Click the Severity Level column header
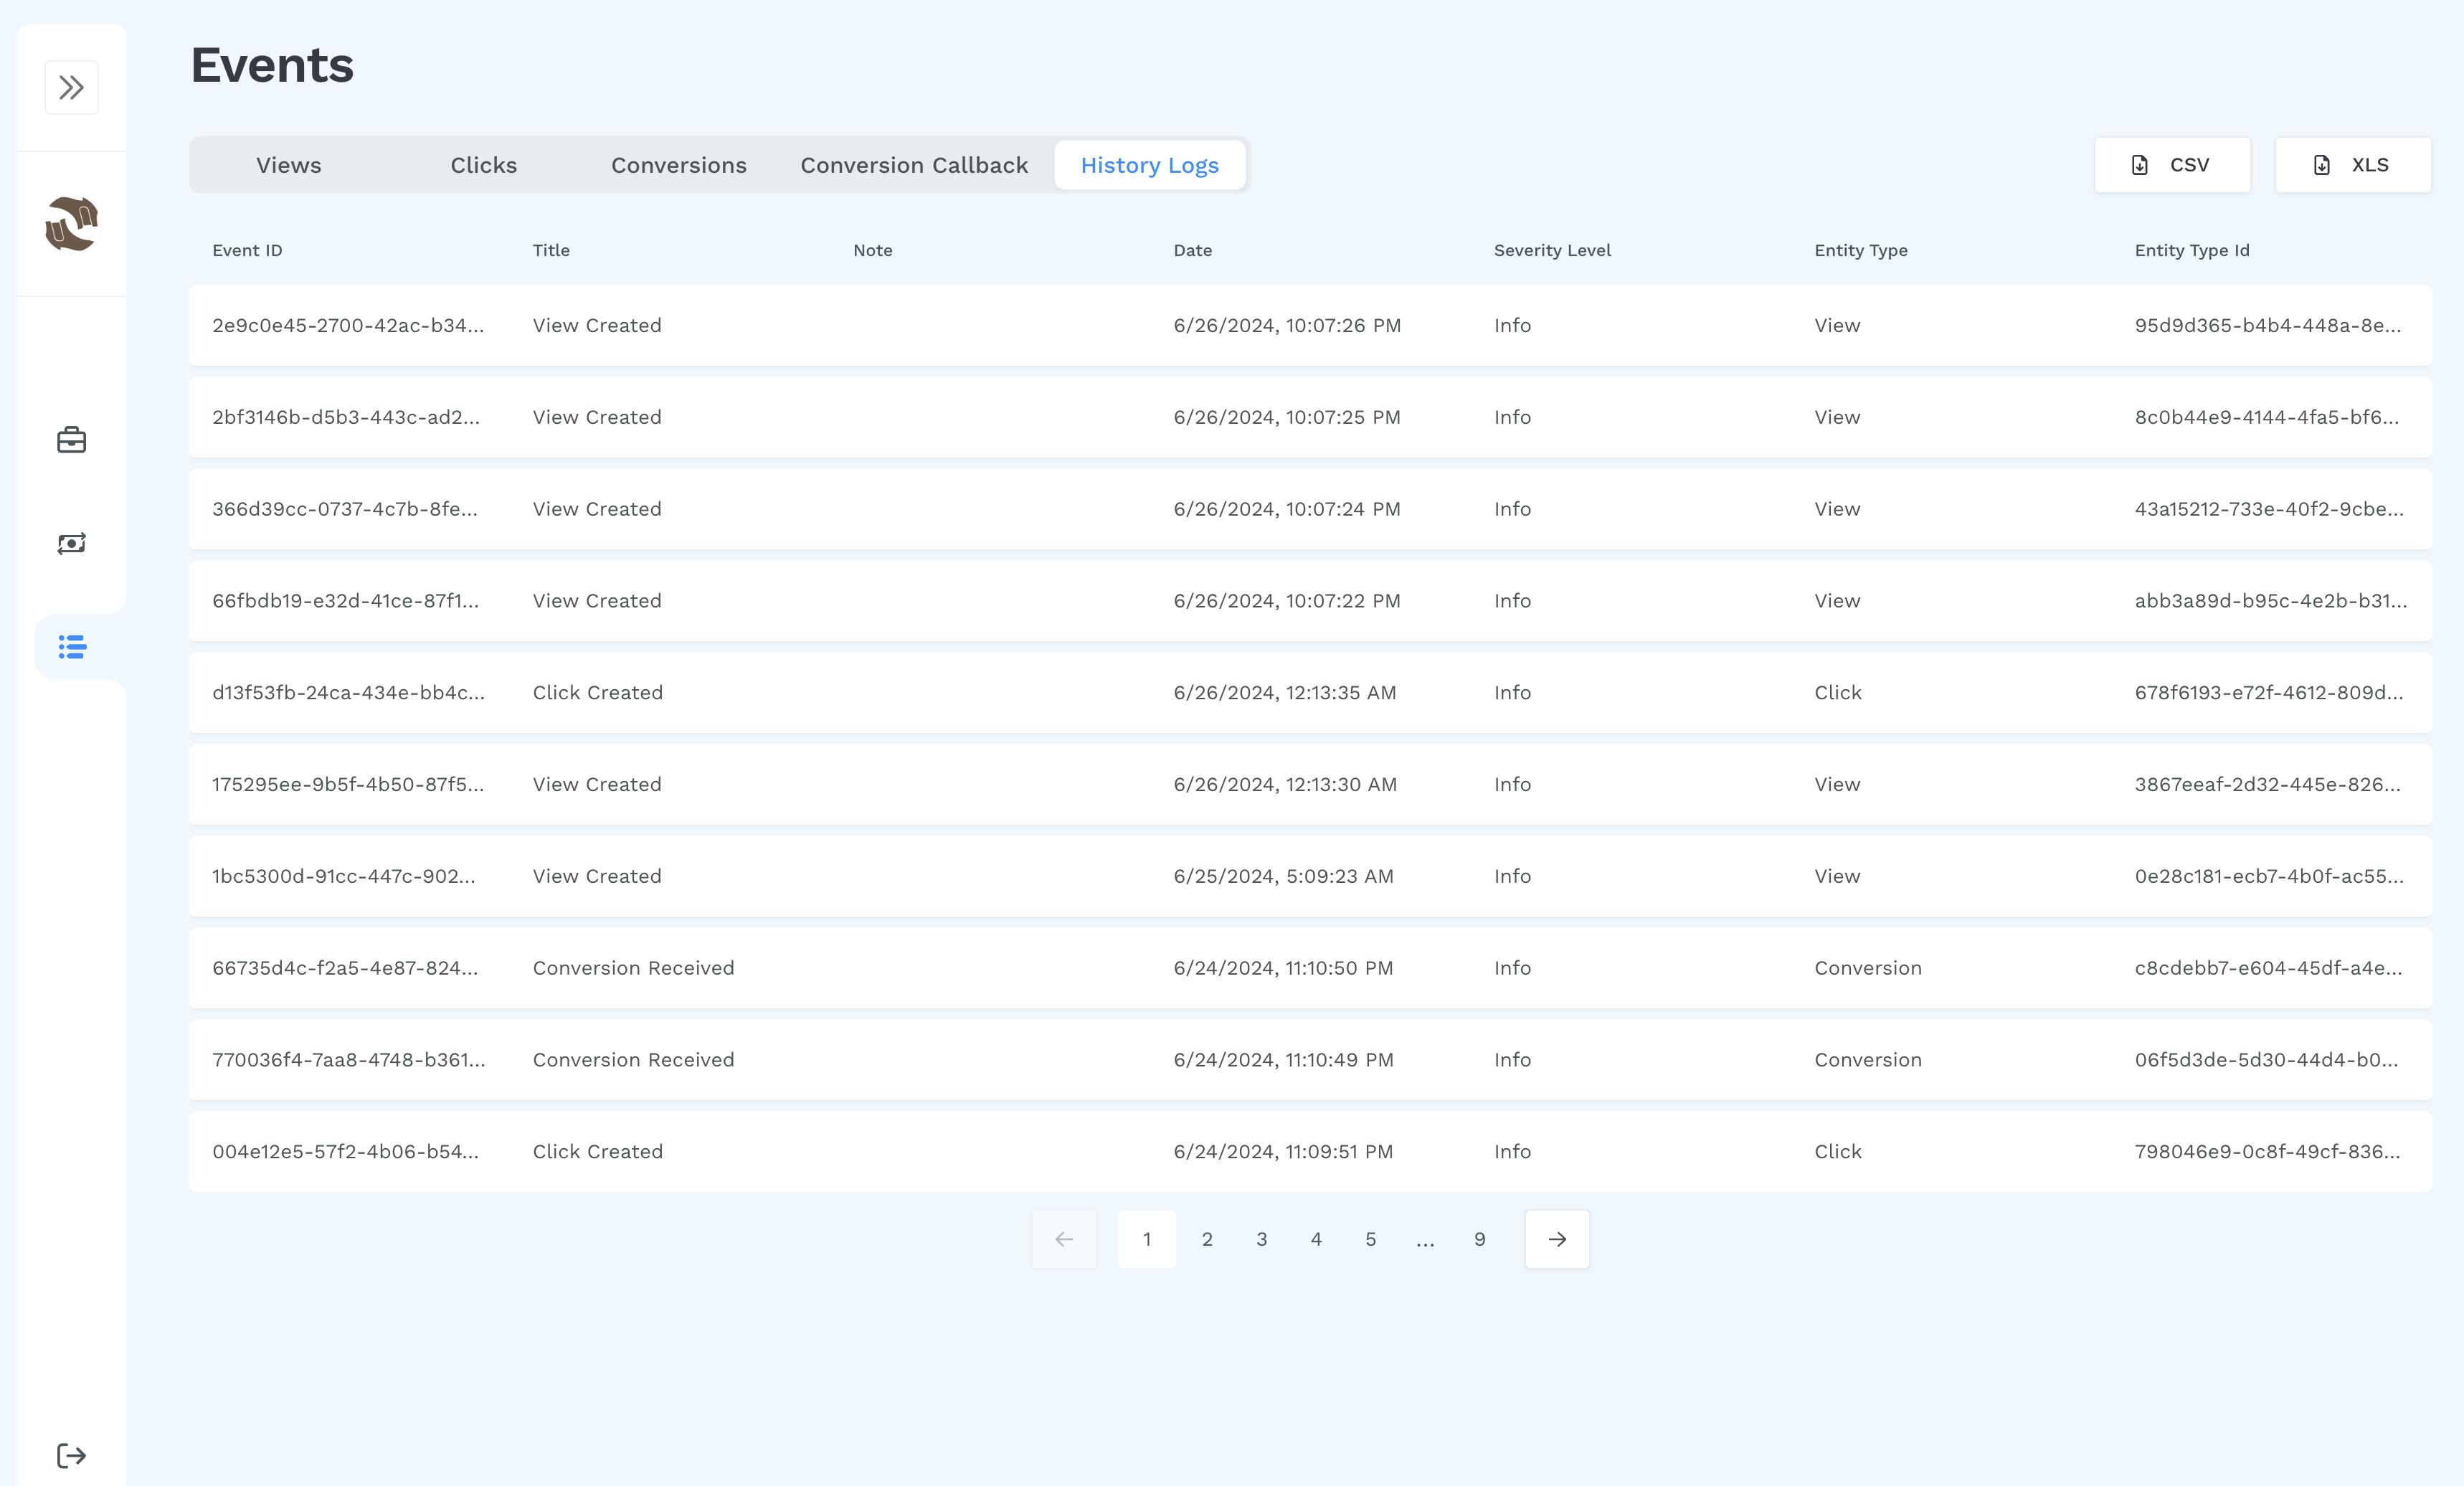The height and width of the screenshot is (1486, 2464). pyautogui.click(x=1552, y=250)
